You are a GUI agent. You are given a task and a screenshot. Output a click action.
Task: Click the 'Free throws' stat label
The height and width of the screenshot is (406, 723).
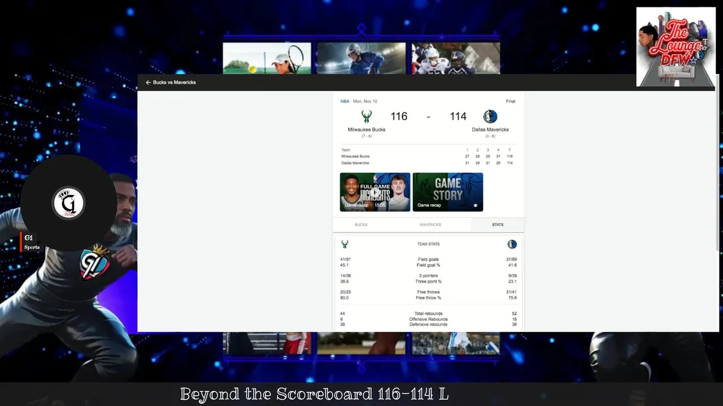coord(428,292)
